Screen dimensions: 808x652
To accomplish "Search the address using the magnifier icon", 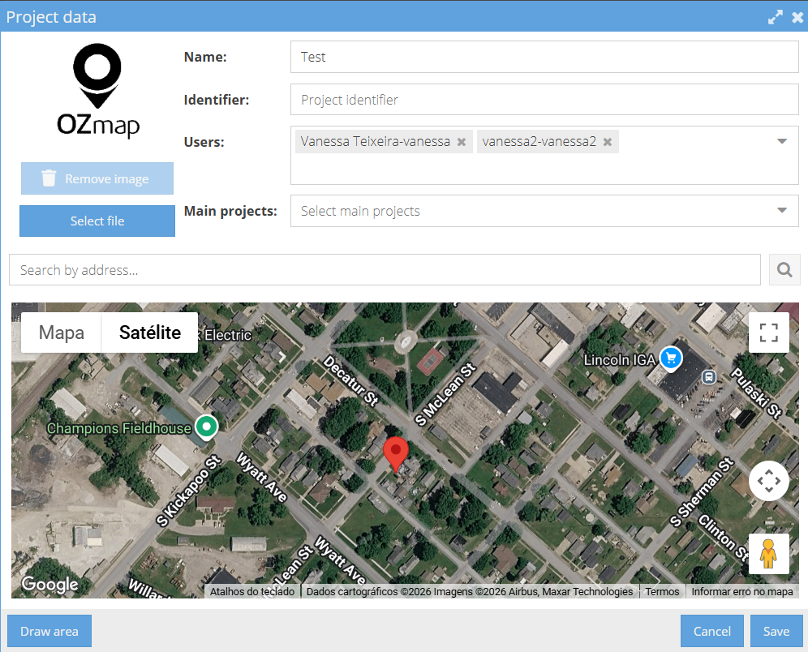I will click(x=784, y=268).
